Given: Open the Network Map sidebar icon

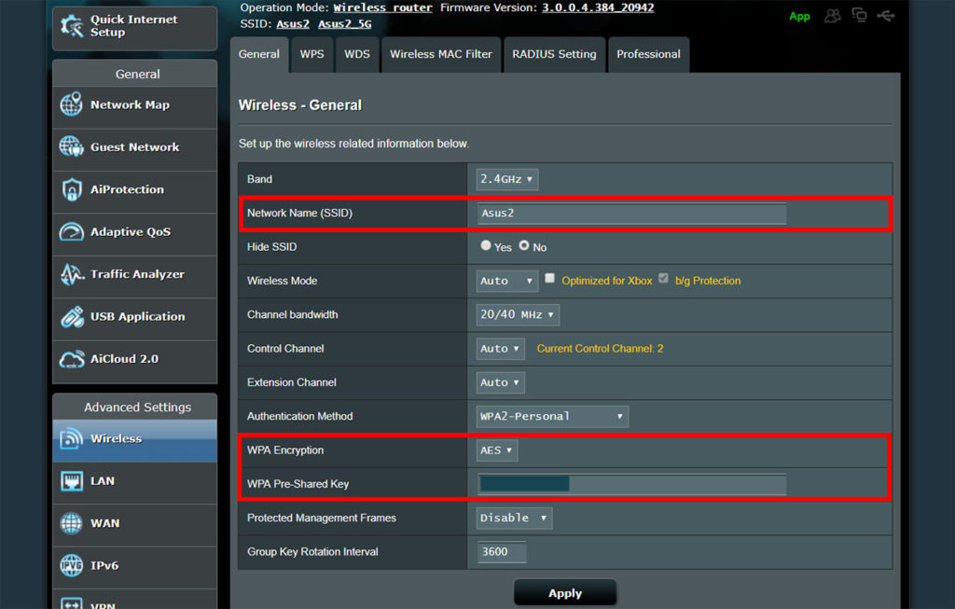Looking at the screenshot, I should click(71, 105).
